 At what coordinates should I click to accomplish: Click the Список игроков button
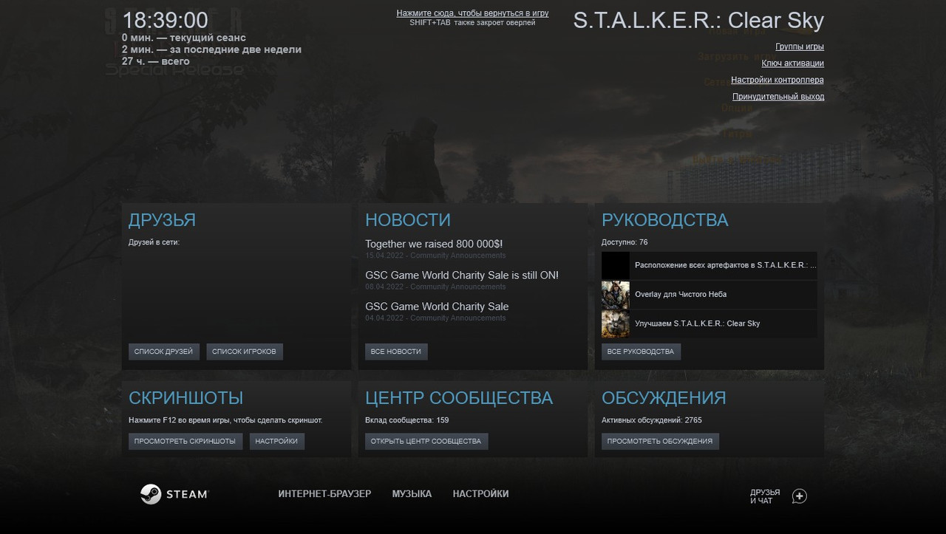coord(245,352)
